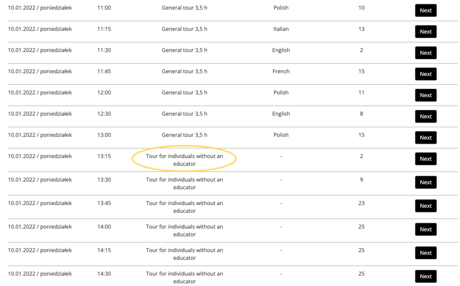The image size is (460, 286).
Task: Click Next for the 11:15 Italian tour
Action: (x=425, y=31)
